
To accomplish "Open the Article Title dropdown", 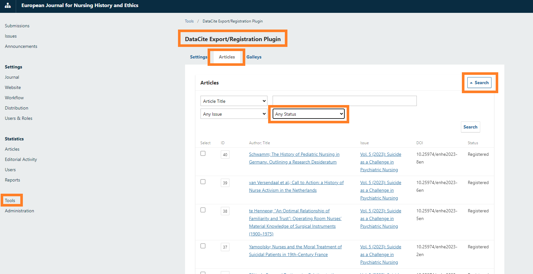I will [234, 101].
